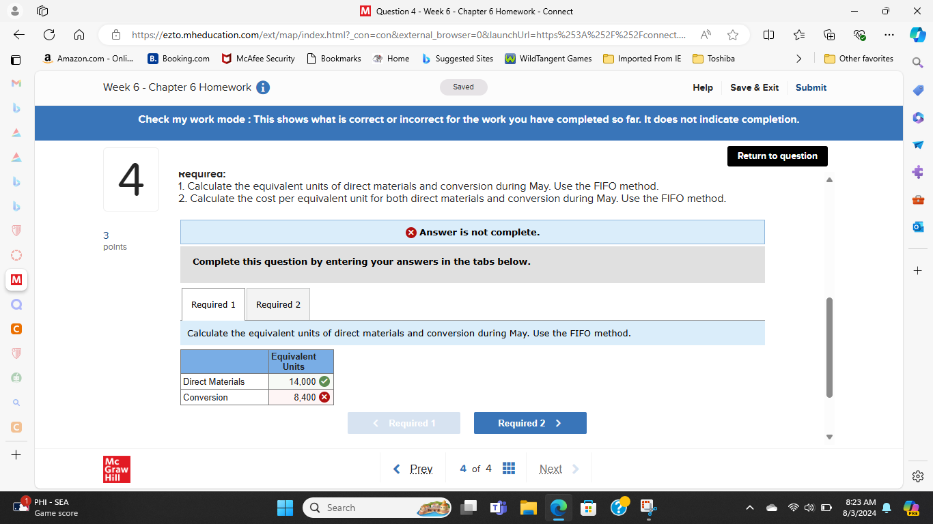Image resolution: width=933 pixels, height=524 pixels.
Task: Expand hidden favorites with the chevron
Action: (799, 59)
